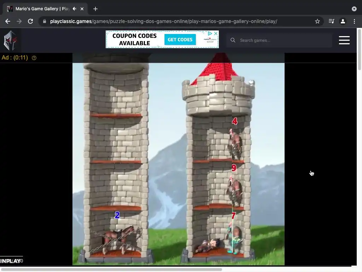The image size is (362, 272).
Task: Open the hamburger menu on the site
Action: click(x=344, y=40)
